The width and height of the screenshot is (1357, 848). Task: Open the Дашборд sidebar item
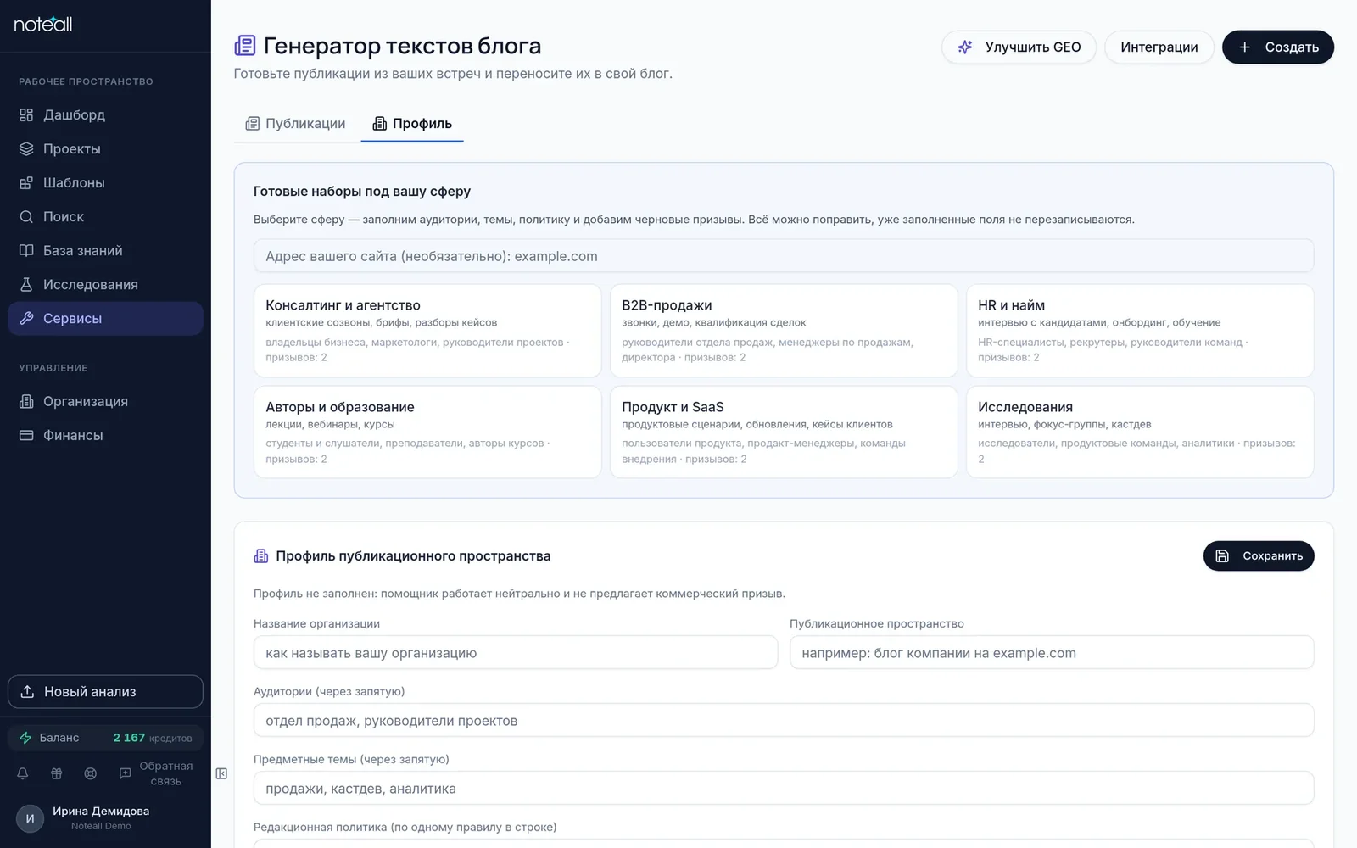click(x=105, y=114)
